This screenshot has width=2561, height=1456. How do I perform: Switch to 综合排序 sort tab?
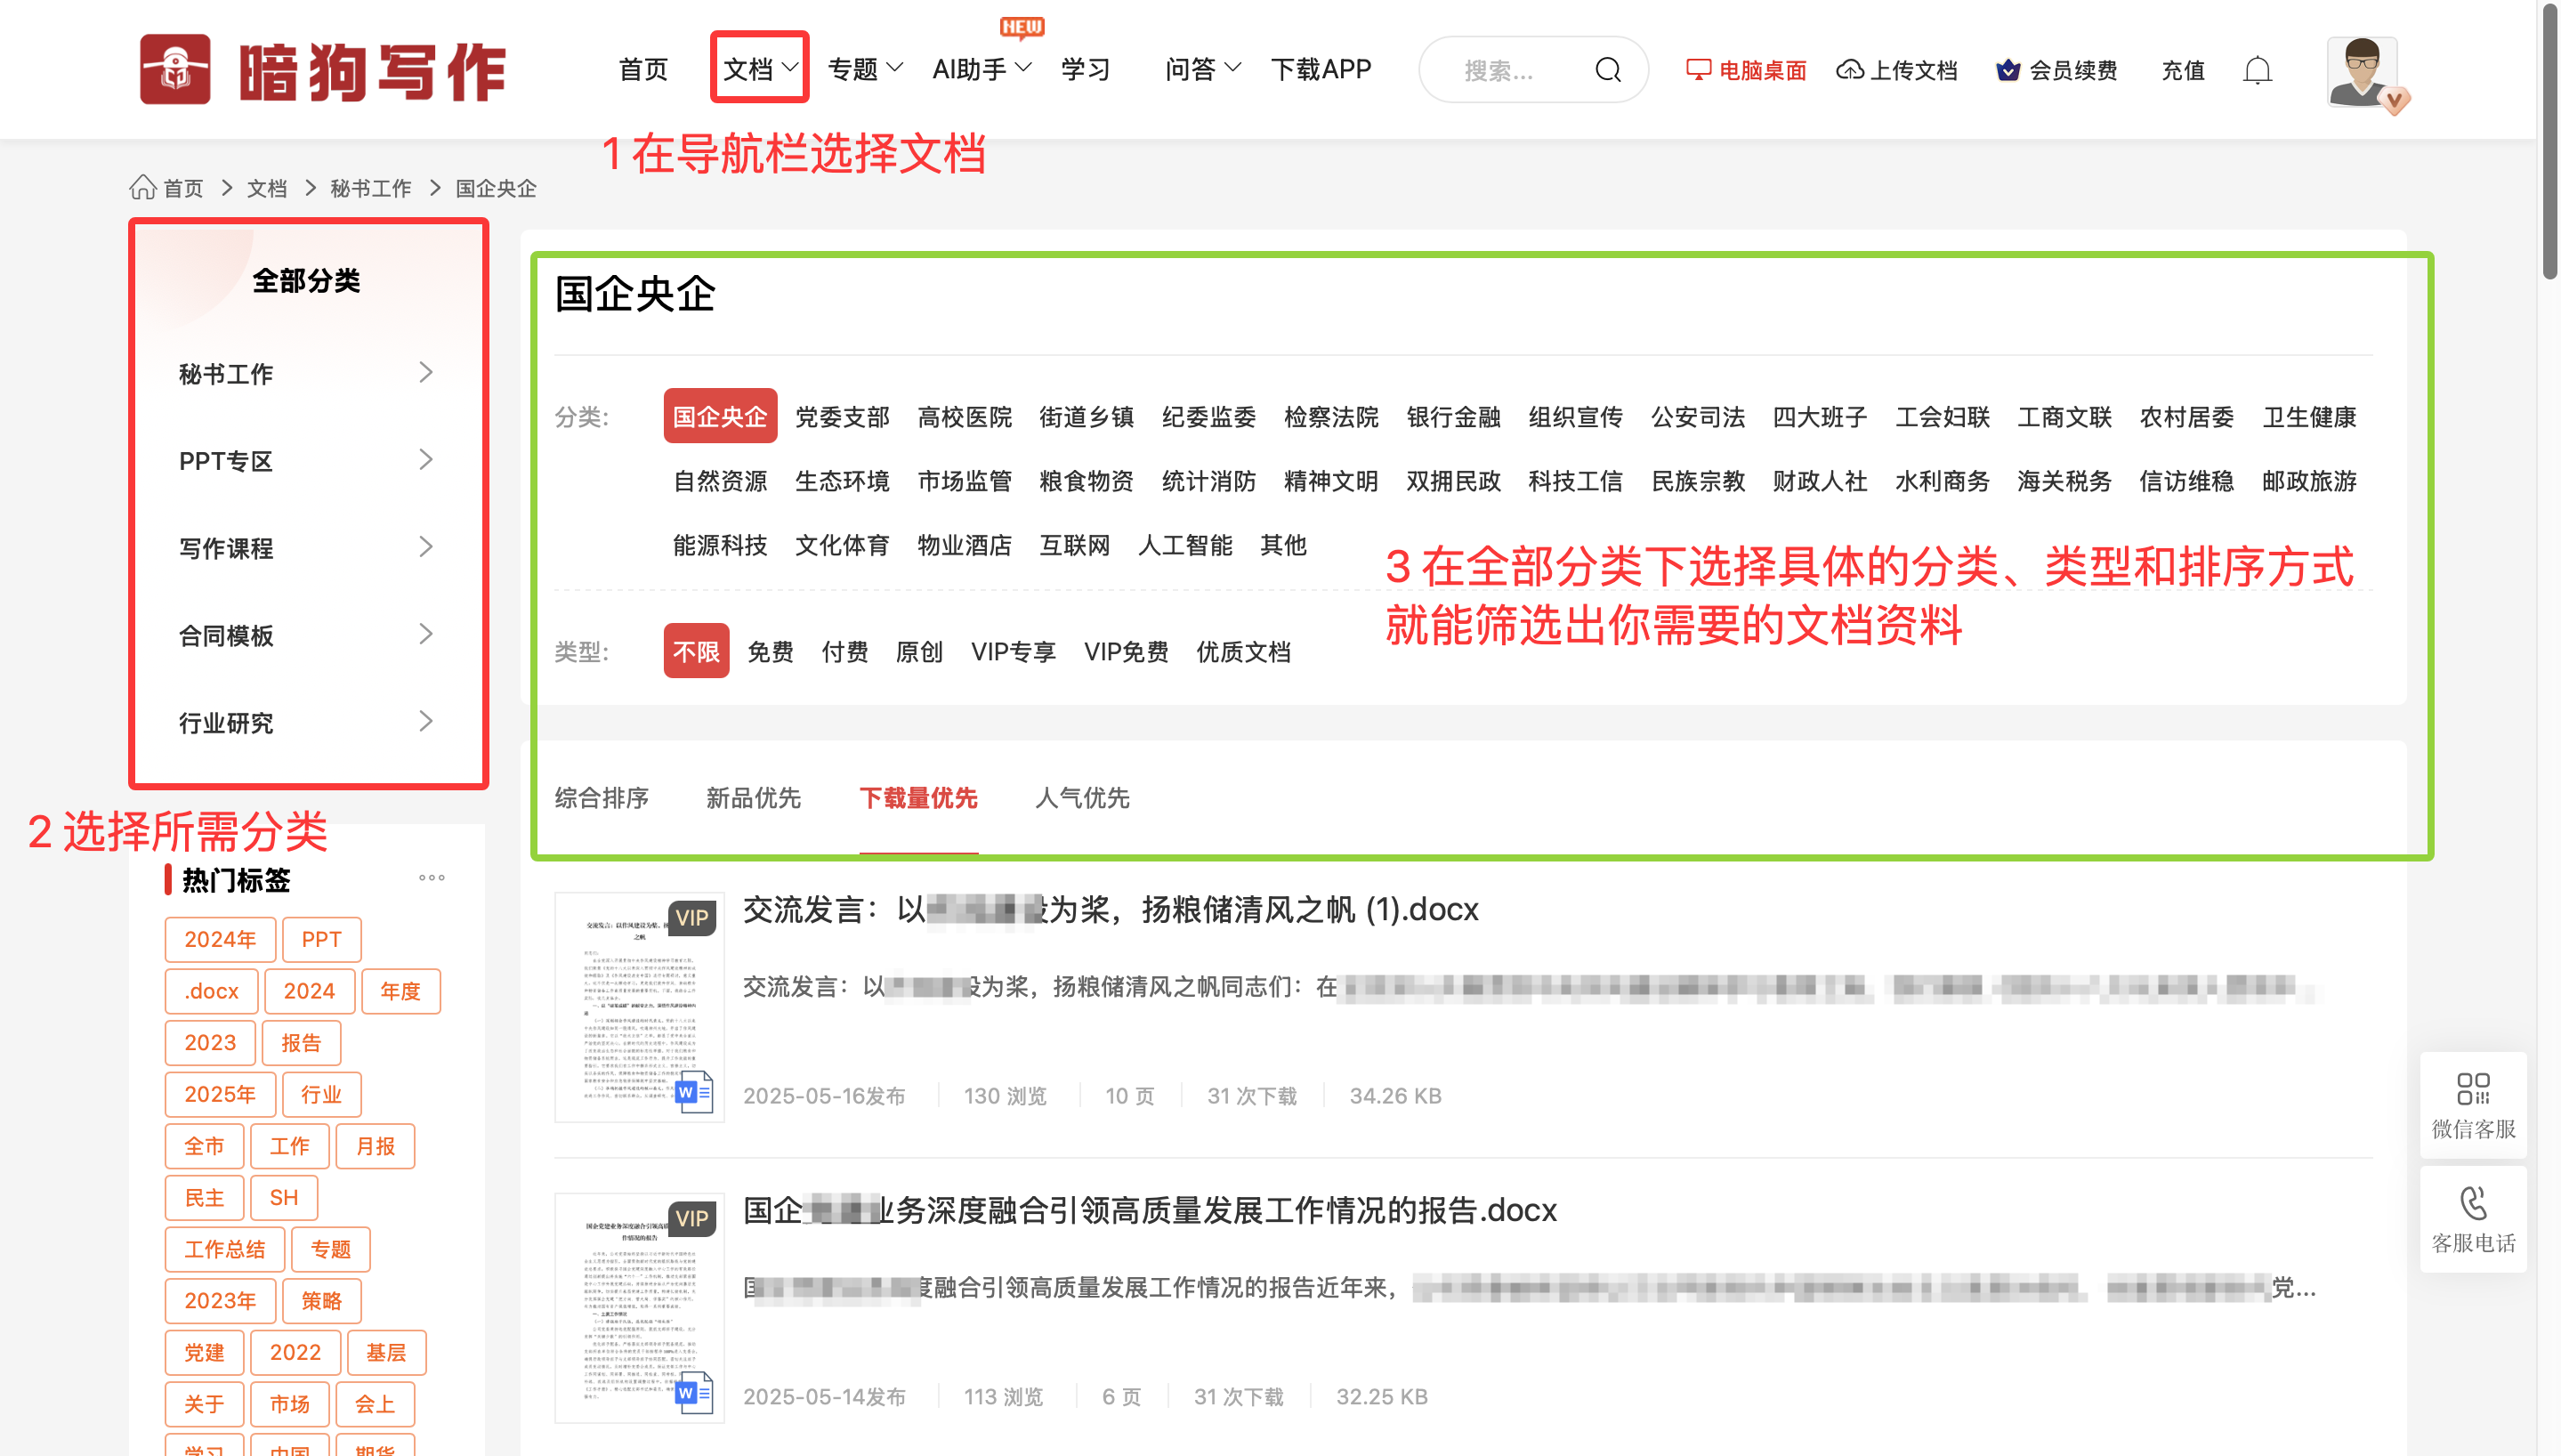click(602, 798)
